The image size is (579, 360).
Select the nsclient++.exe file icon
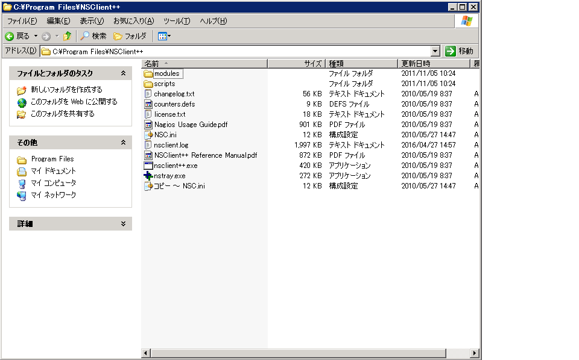148,166
